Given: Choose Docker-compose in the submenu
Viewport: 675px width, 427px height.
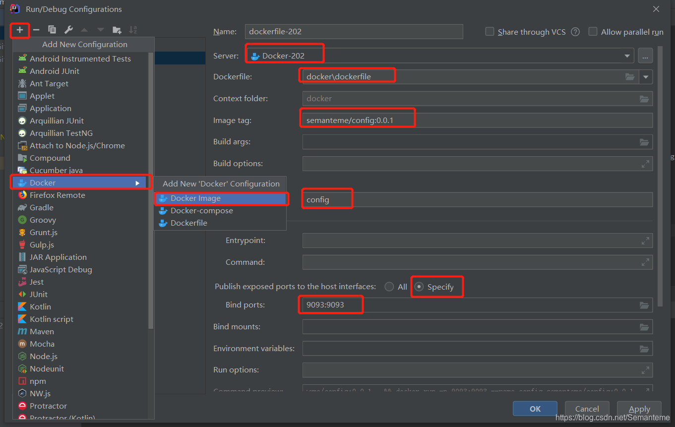Looking at the screenshot, I should 220,211.
